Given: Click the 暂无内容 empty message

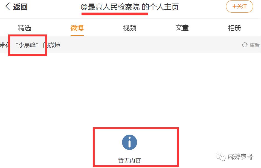Looking at the screenshot, I should [129, 160].
